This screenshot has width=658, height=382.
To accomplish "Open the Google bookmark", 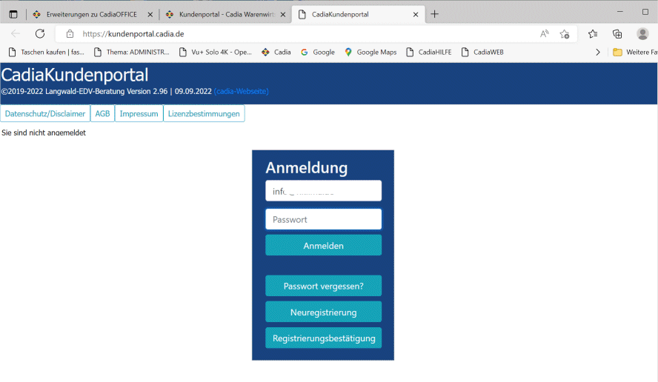I will tap(317, 52).
